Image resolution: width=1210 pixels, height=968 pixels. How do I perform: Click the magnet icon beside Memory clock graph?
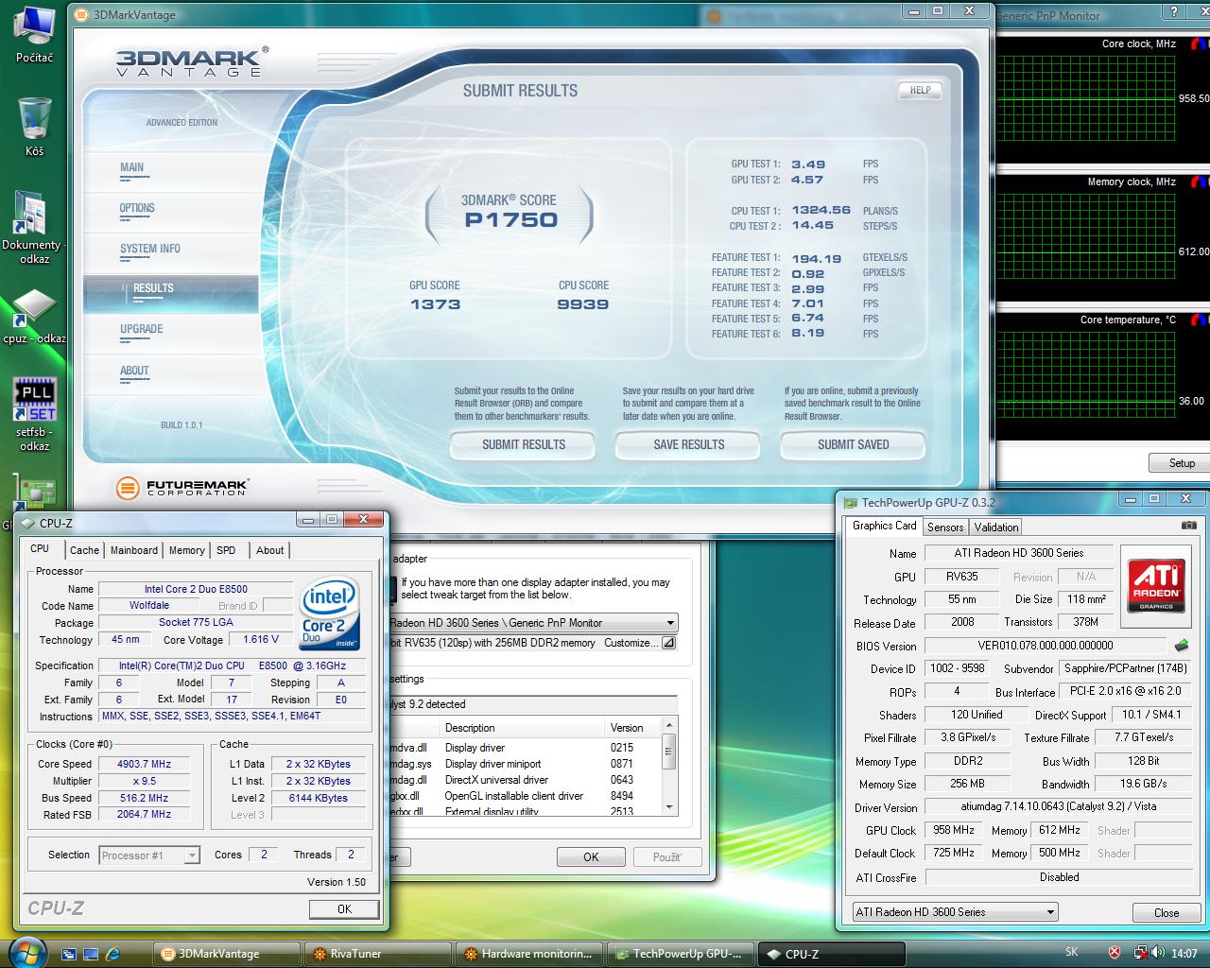[x=1200, y=181]
